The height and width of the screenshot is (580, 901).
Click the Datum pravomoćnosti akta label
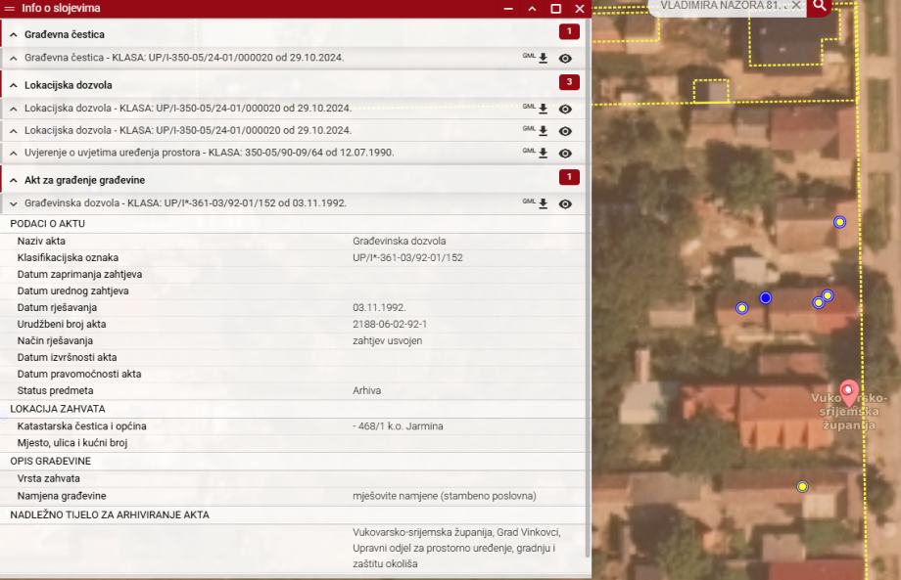pyautogui.click(x=78, y=374)
